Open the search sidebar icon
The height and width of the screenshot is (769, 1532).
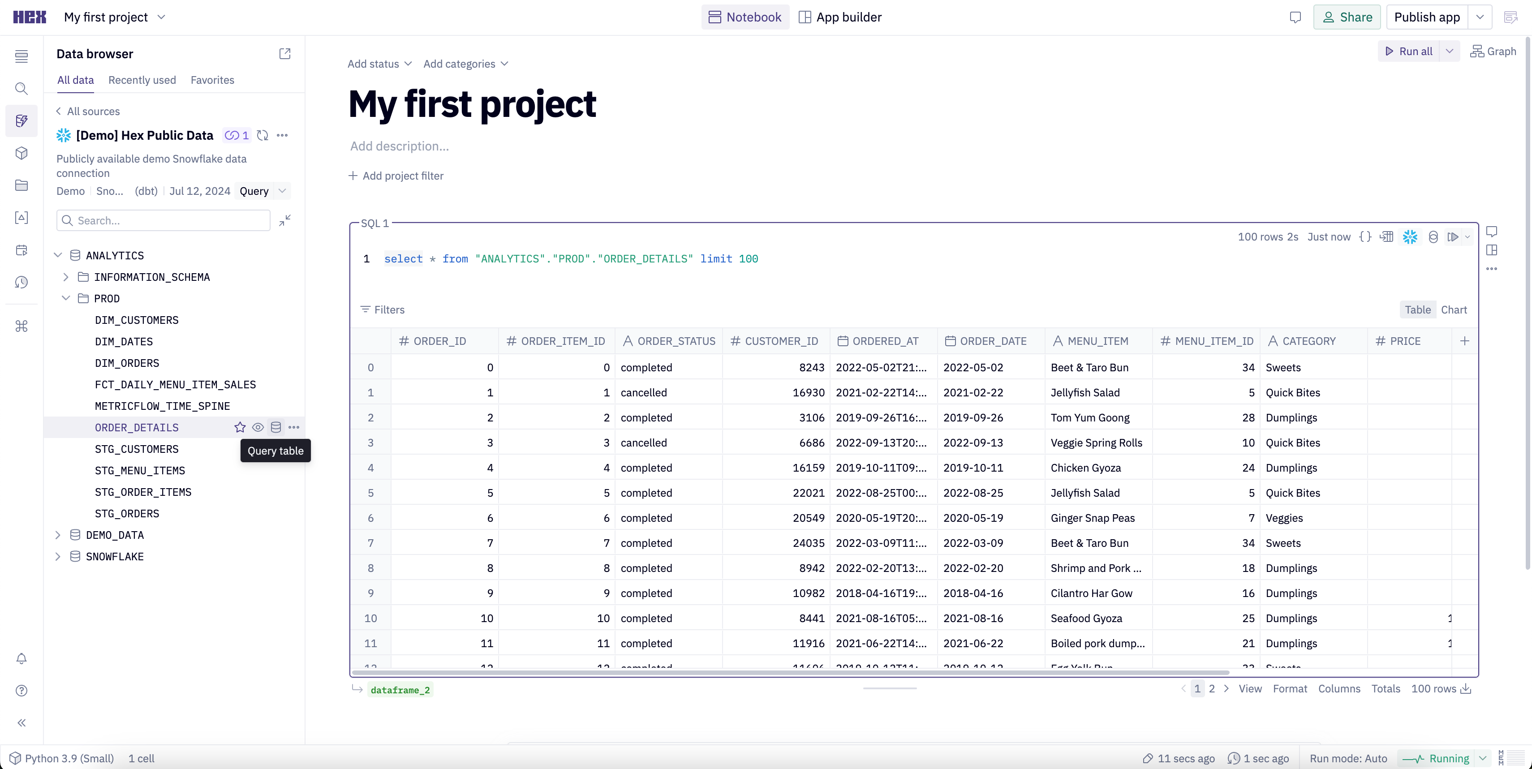point(22,89)
